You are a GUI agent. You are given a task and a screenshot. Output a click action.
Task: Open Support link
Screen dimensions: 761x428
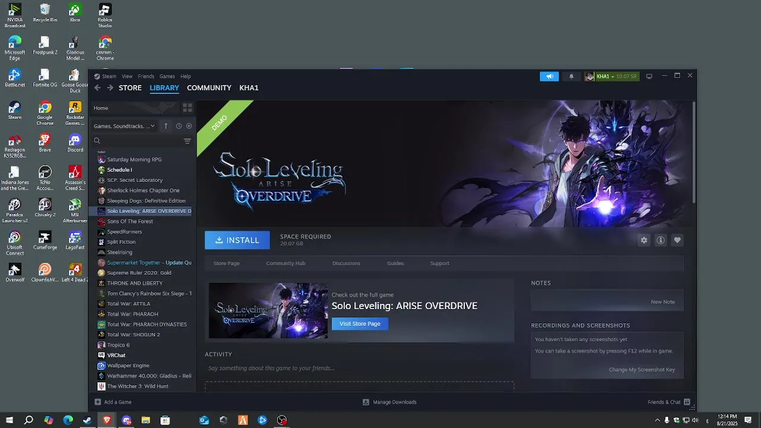pyautogui.click(x=440, y=263)
